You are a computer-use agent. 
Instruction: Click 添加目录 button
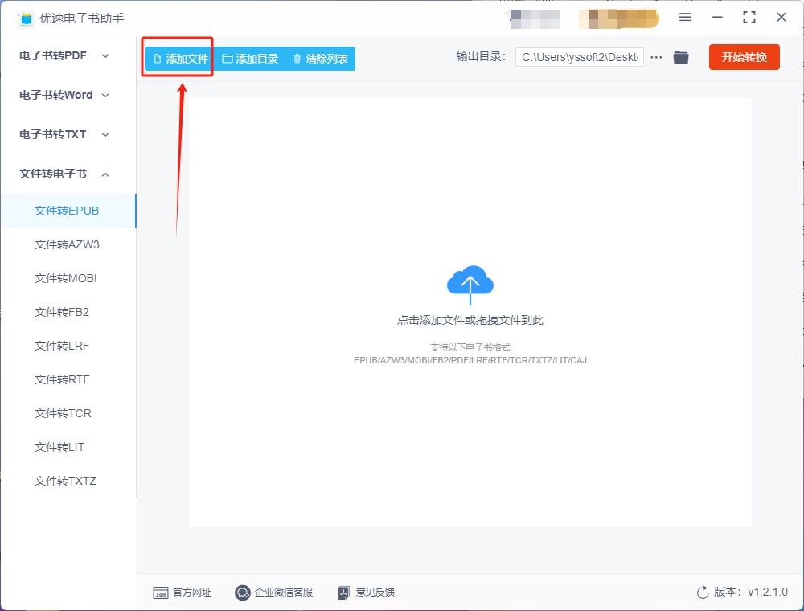tap(250, 59)
